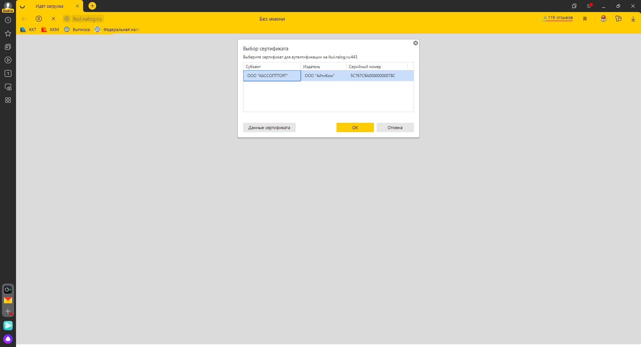Open the mail icon in sidebar
The height and width of the screenshot is (347, 641).
(x=8, y=300)
